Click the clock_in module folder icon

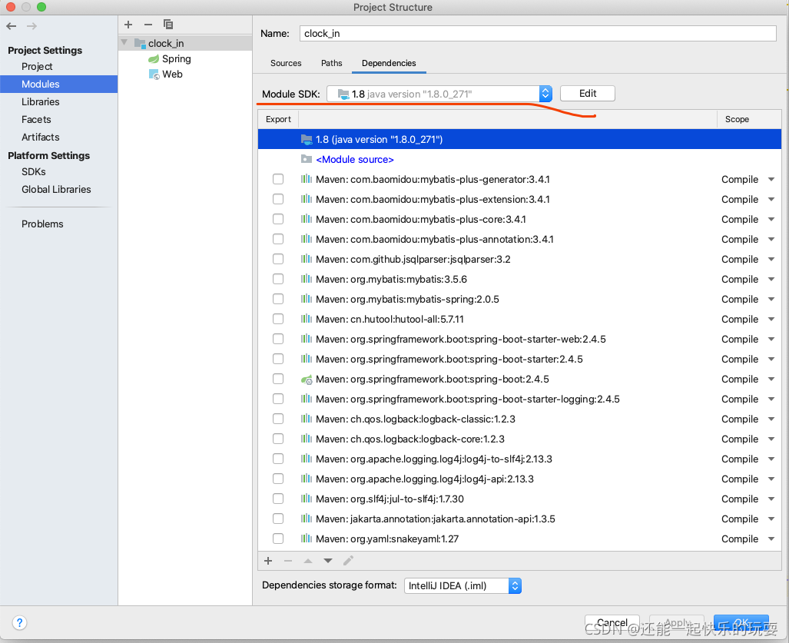tap(140, 43)
